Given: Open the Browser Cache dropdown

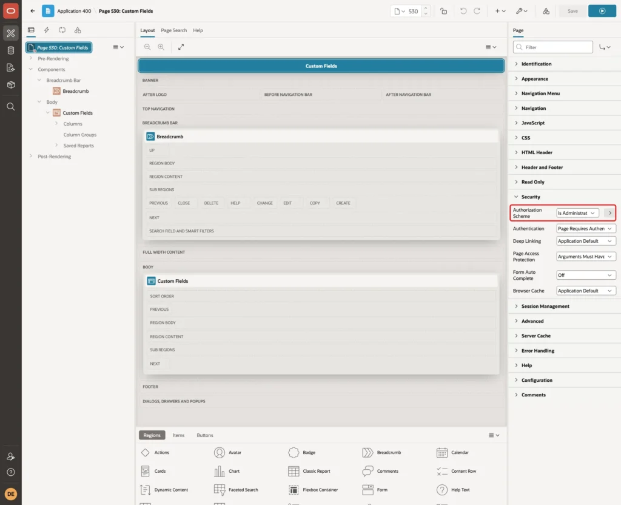Looking at the screenshot, I should 586,291.
